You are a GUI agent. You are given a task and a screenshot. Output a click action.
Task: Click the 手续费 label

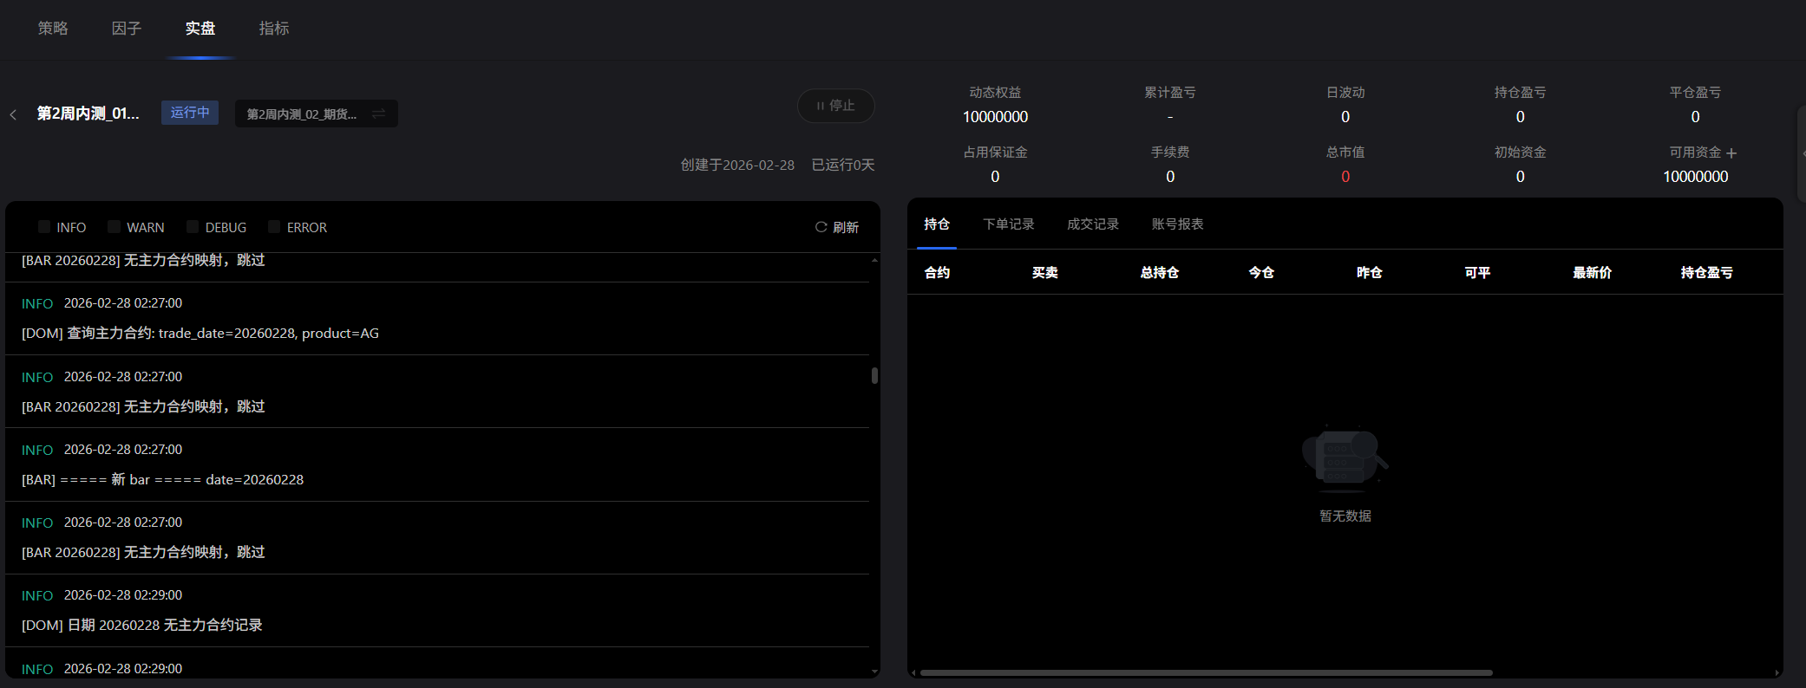coord(1170,153)
